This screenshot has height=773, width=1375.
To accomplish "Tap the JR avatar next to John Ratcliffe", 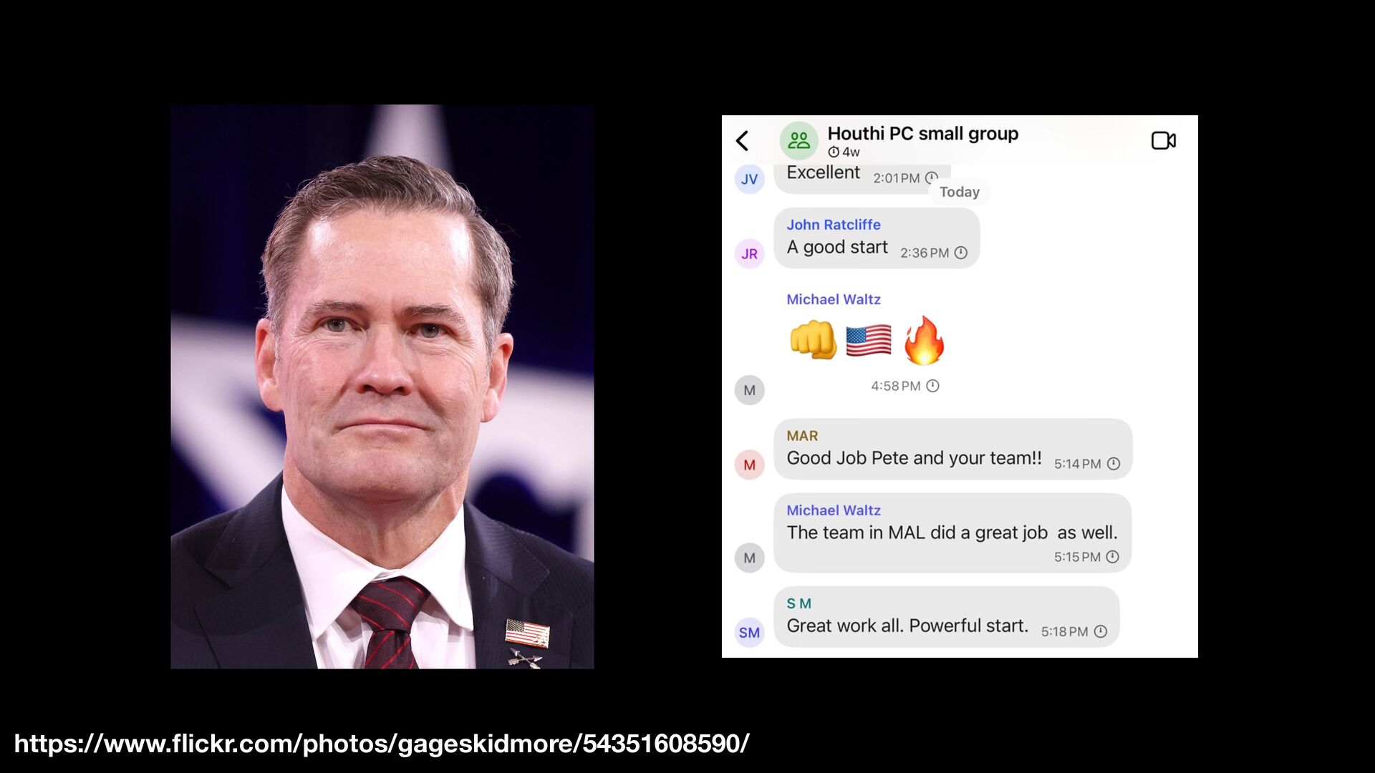I will [749, 253].
